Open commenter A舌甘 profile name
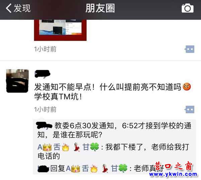 68,147
